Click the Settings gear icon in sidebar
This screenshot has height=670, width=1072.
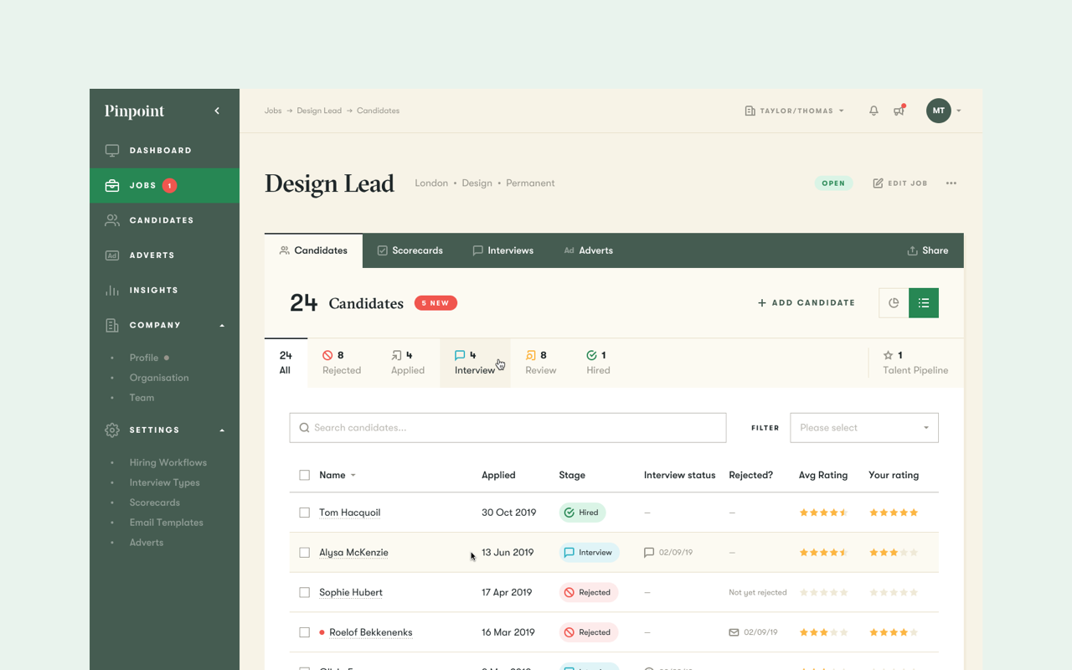coord(111,430)
